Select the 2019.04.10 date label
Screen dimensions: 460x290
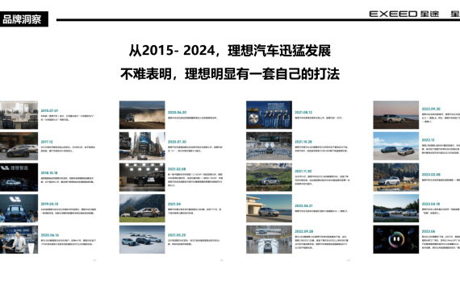click(x=49, y=204)
